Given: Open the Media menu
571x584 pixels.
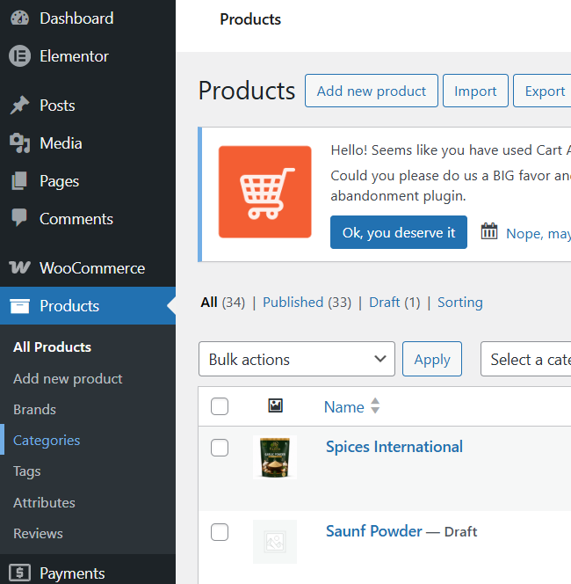Looking at the screenshot, I should [x=88, y=143].
